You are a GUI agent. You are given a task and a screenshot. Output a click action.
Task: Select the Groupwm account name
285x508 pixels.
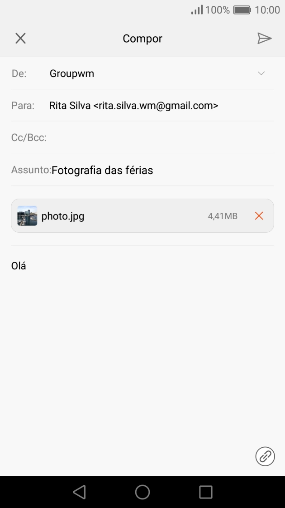coord(72,73)
